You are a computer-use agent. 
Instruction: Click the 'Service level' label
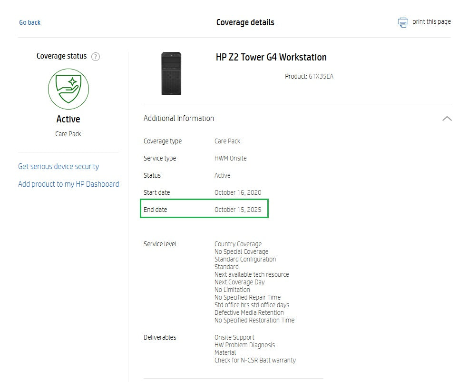click(160, 244)
